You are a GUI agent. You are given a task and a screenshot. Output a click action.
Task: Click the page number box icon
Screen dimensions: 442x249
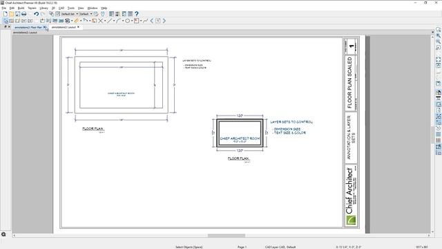pyautogui.click(x=158, y=21)
